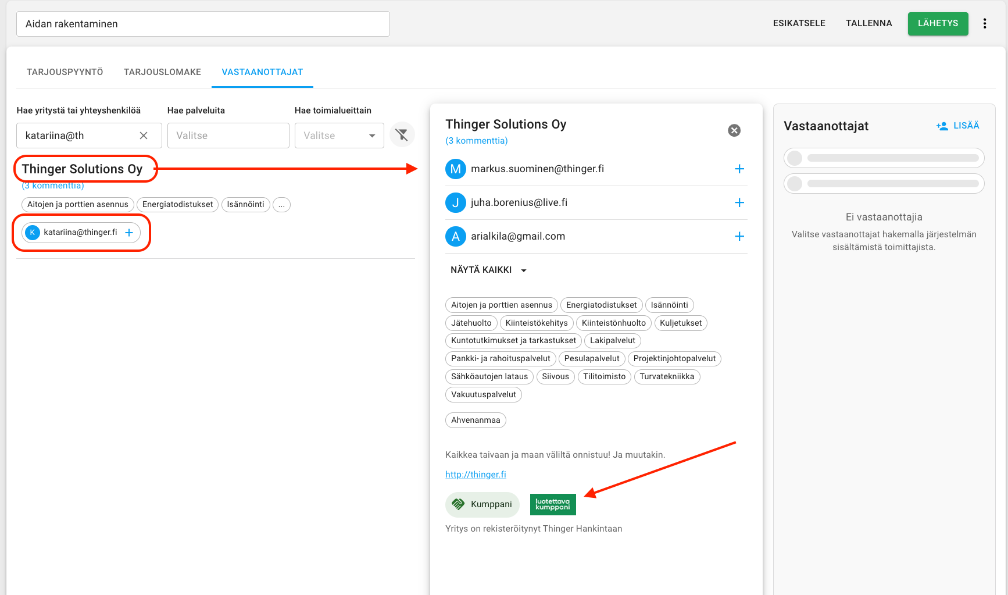Open the 3 kommenttia link in search result
This screenshot has height=595, width=1008.
tap(53, 186)
